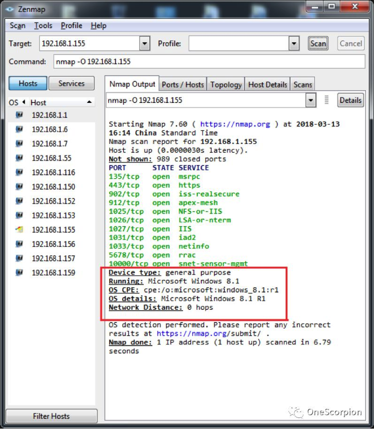
Task: Click the 135/tcp port line
Action: (154, 176)
